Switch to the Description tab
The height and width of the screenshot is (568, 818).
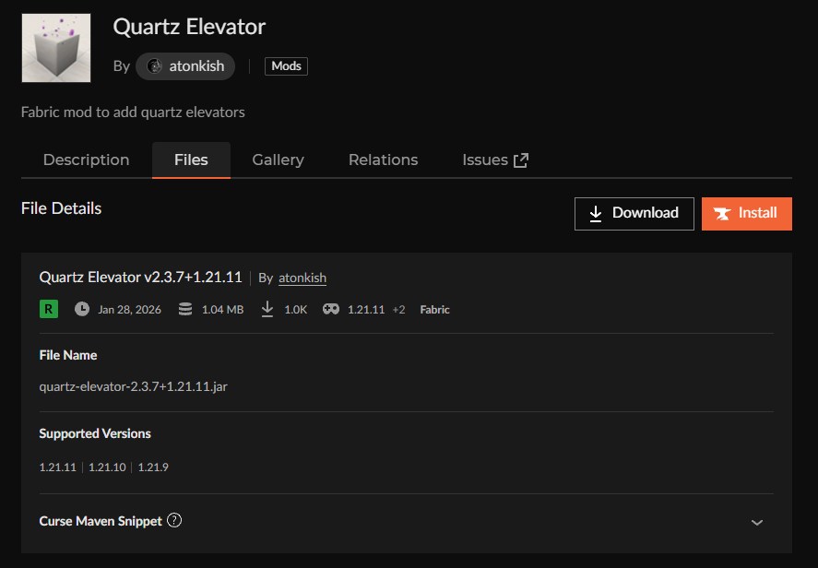[x=86, y=160]
